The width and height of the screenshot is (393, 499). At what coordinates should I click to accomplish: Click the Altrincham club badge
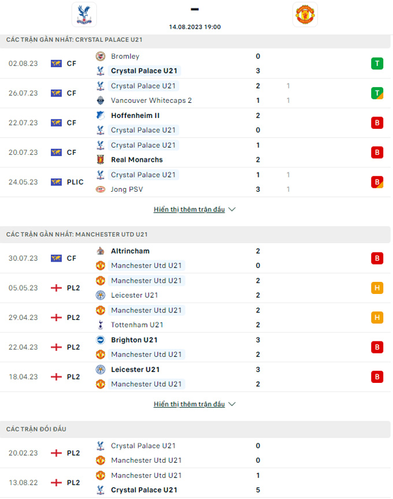point(101,251)
